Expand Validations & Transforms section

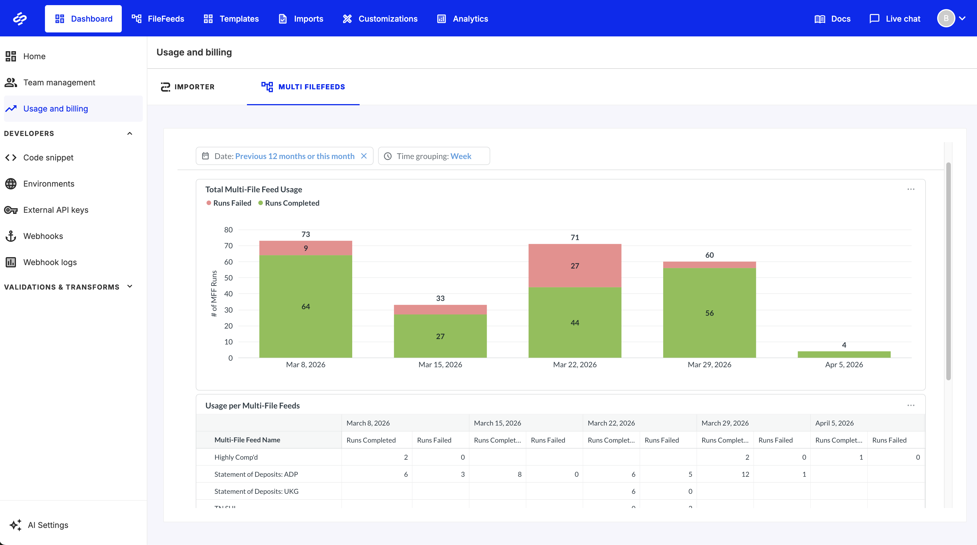(130, 286)
